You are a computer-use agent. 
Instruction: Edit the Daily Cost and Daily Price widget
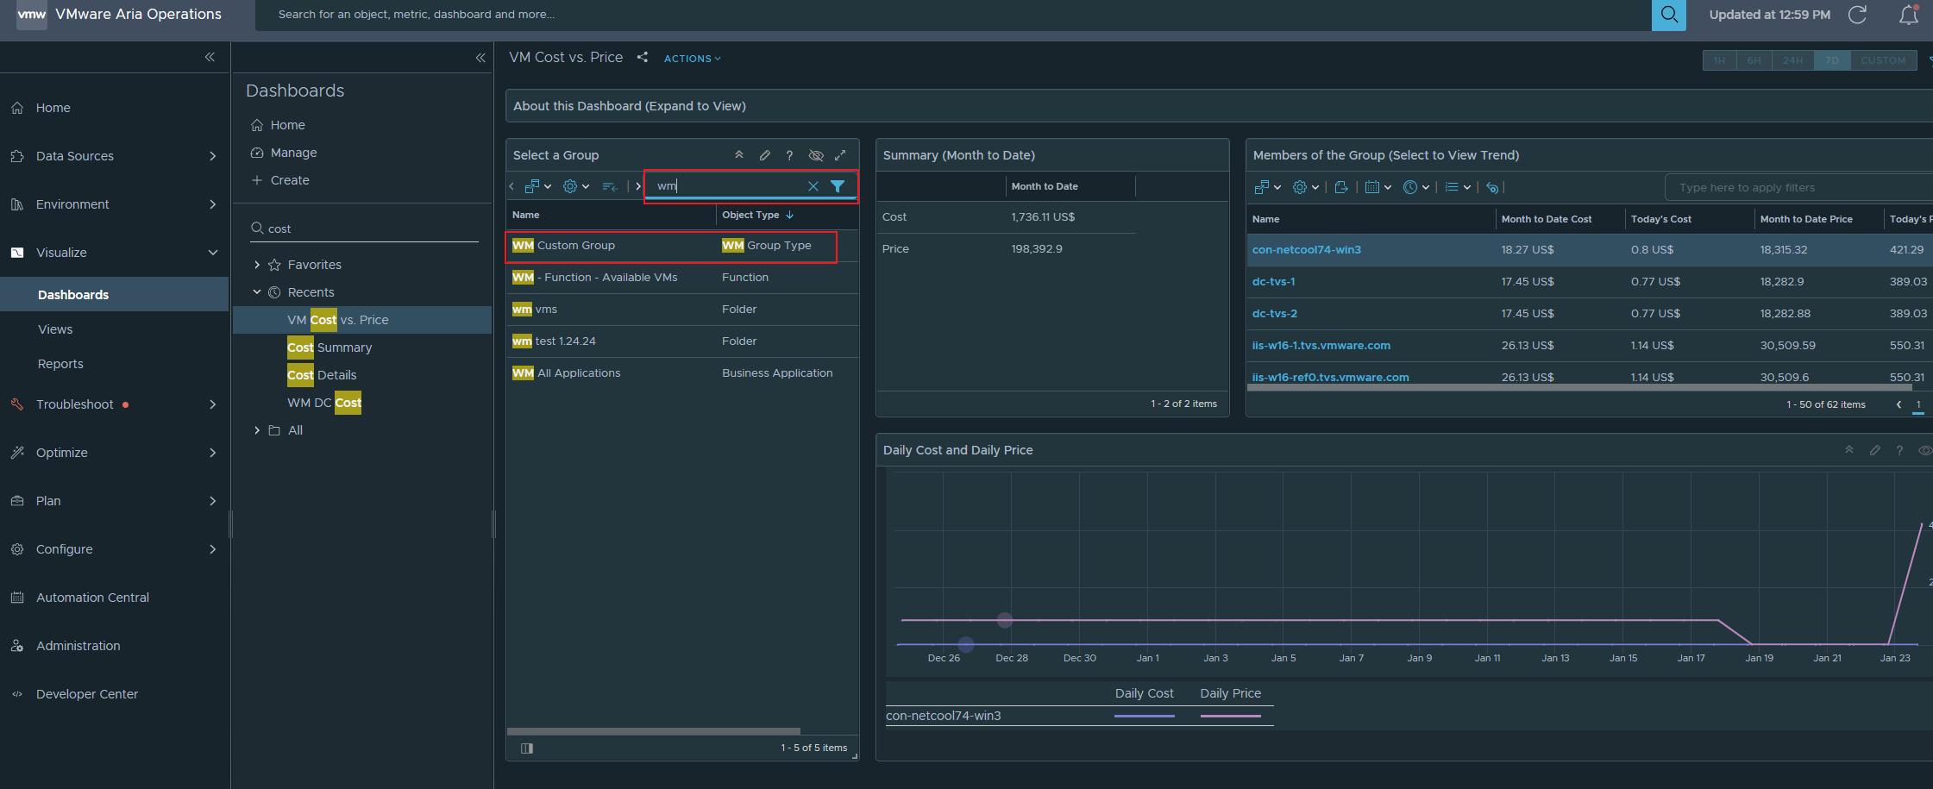1874,450
